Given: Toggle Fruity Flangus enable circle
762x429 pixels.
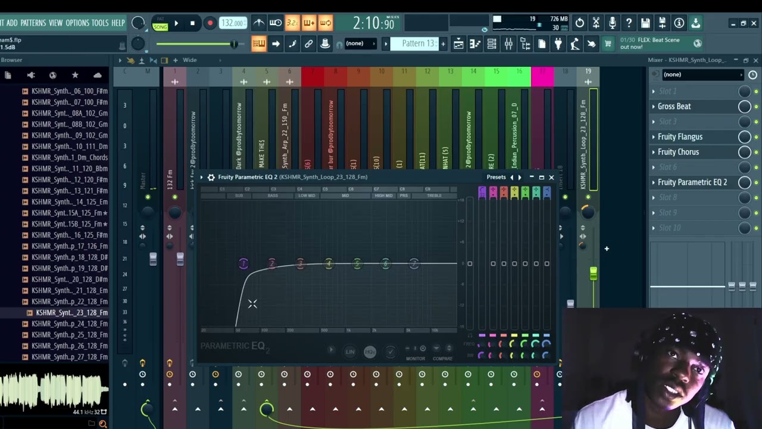Looking at the screenshot, I should pos(744,136).
